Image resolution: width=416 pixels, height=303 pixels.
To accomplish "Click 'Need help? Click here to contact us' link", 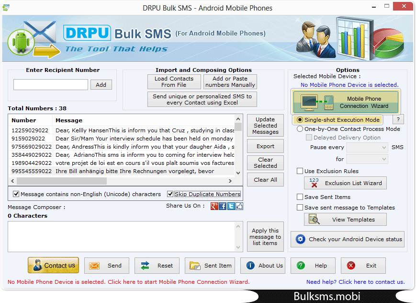I will (x=356, y=282).
